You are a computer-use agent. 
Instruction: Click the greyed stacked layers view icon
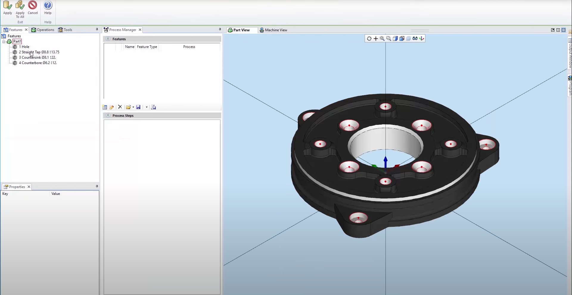click(x=408, y=38)
